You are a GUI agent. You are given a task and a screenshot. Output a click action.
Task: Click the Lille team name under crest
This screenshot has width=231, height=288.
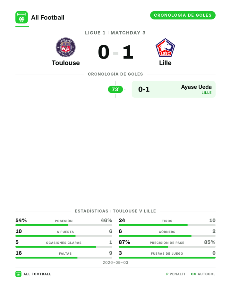pos(165,63)
